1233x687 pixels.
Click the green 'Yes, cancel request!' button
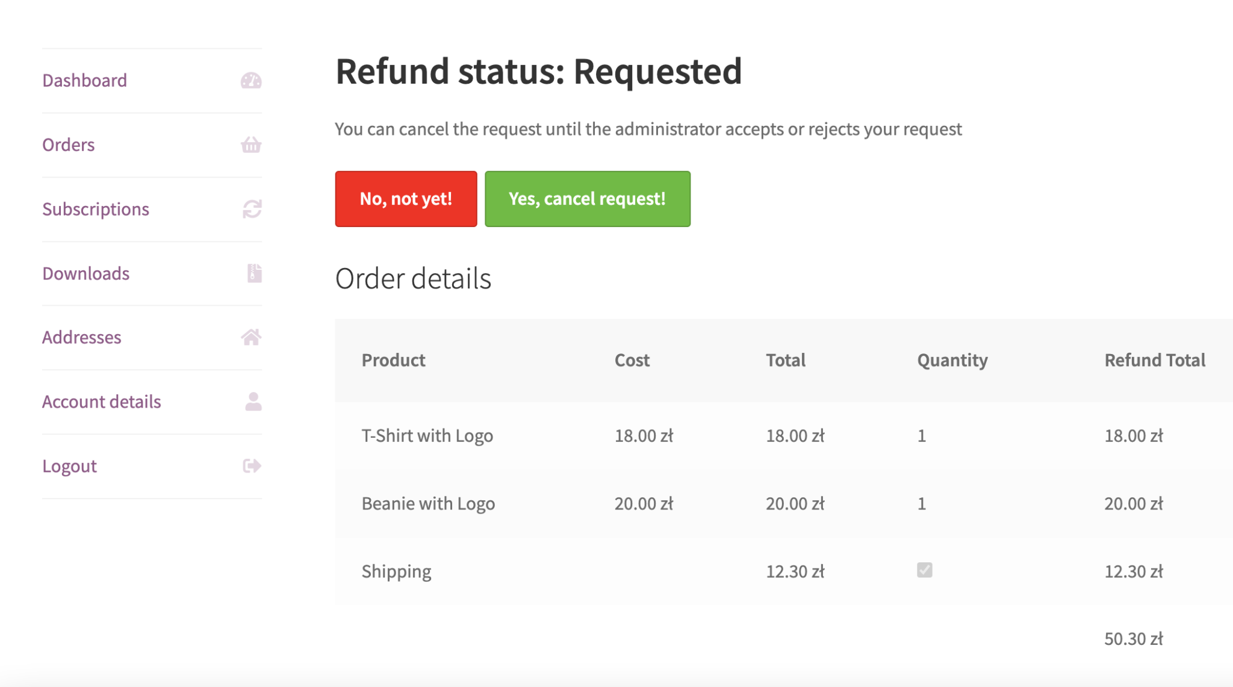click(587, 198)
